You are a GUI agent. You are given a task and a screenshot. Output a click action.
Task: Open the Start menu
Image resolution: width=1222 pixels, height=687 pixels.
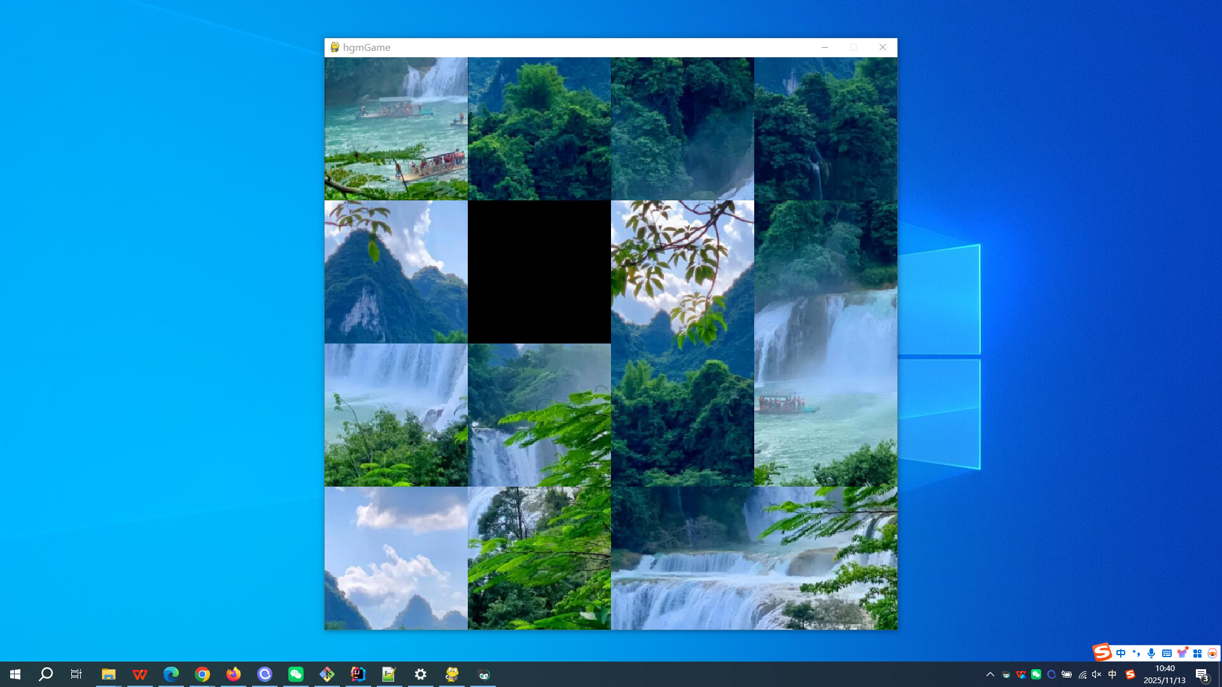coord(14,674)
